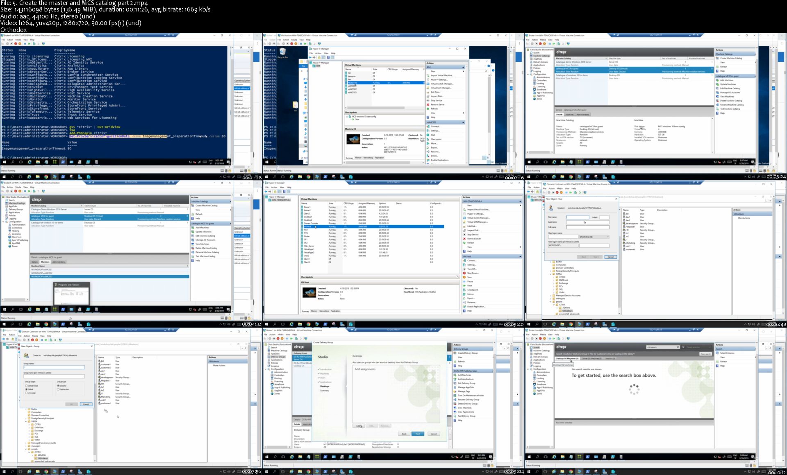The width and height of the screenshot is (787, 475).
Task: In 00:07:56 frame, click VM Connection blue Pause icon
Action: tap(42, 340)
